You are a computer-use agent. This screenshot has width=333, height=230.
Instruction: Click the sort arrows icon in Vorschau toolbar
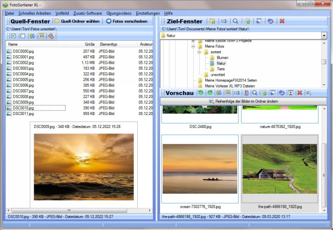(x=219, y=93)
